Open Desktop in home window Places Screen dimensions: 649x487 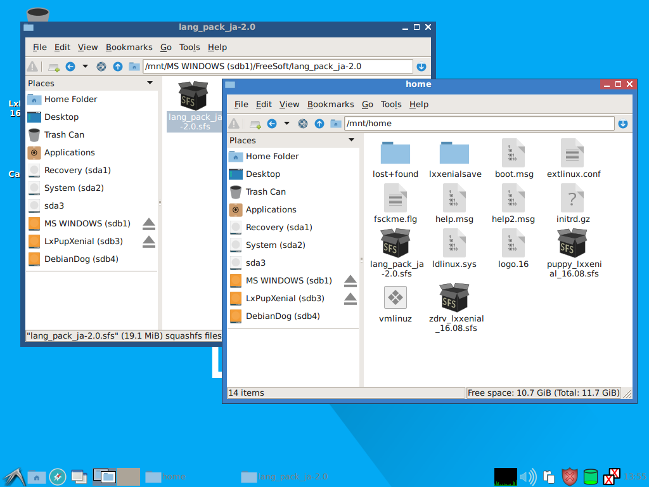pyautogui.click(x=293, y=174)
